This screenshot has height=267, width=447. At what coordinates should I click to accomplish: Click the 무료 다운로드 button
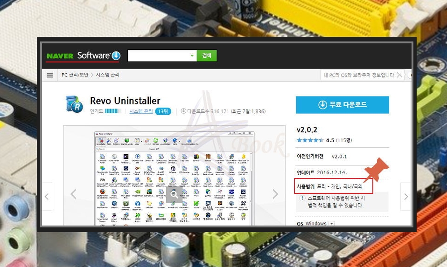[342, 105]
